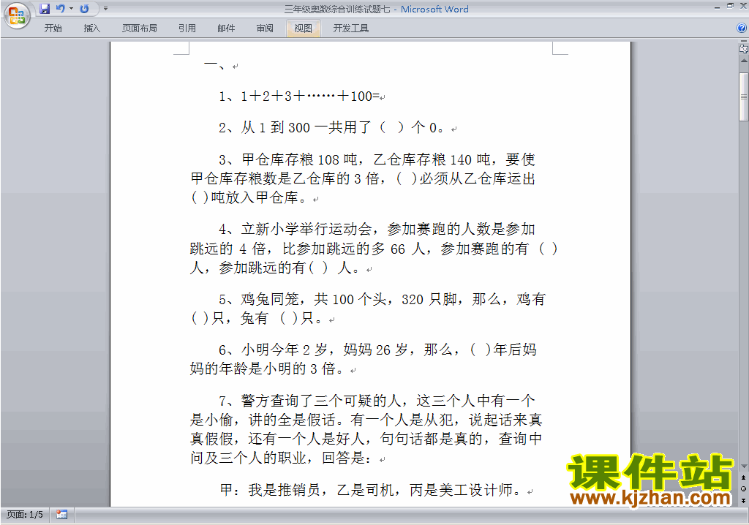Open the 开发工具 ribbon tab

pyautogui.click(x=351, y=29)
